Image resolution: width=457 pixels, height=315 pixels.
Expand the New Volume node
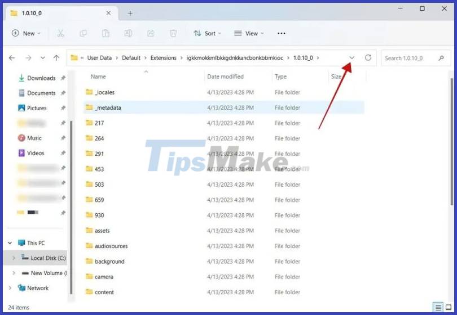point(14,273)
